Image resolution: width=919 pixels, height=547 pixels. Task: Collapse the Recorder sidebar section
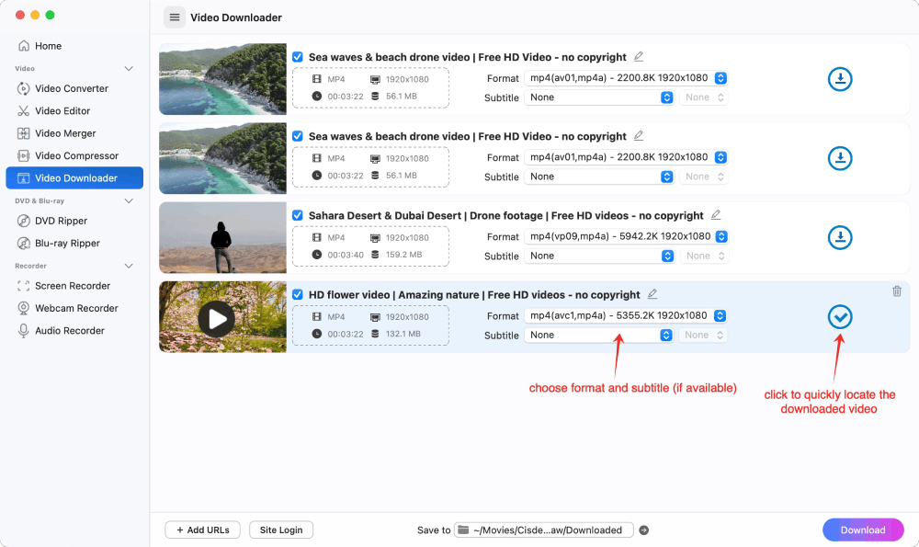point(129,266)
